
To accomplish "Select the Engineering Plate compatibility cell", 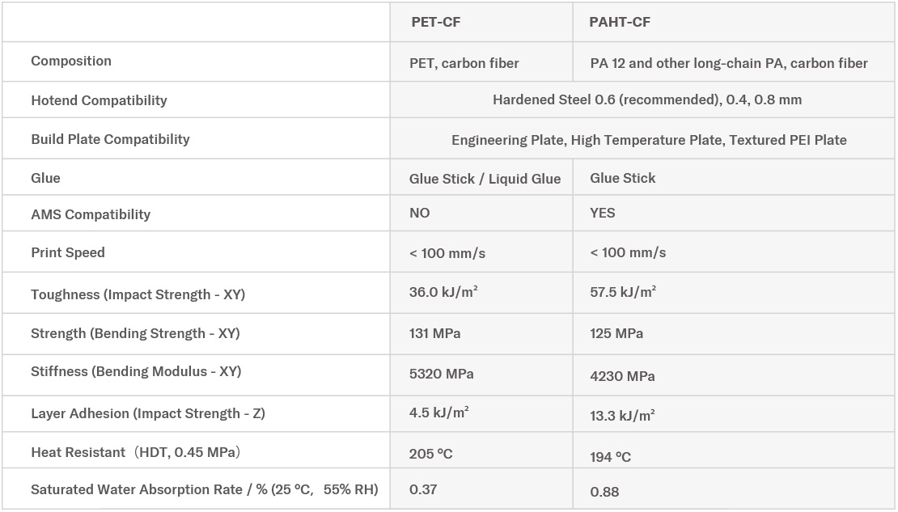I will 649,140.
